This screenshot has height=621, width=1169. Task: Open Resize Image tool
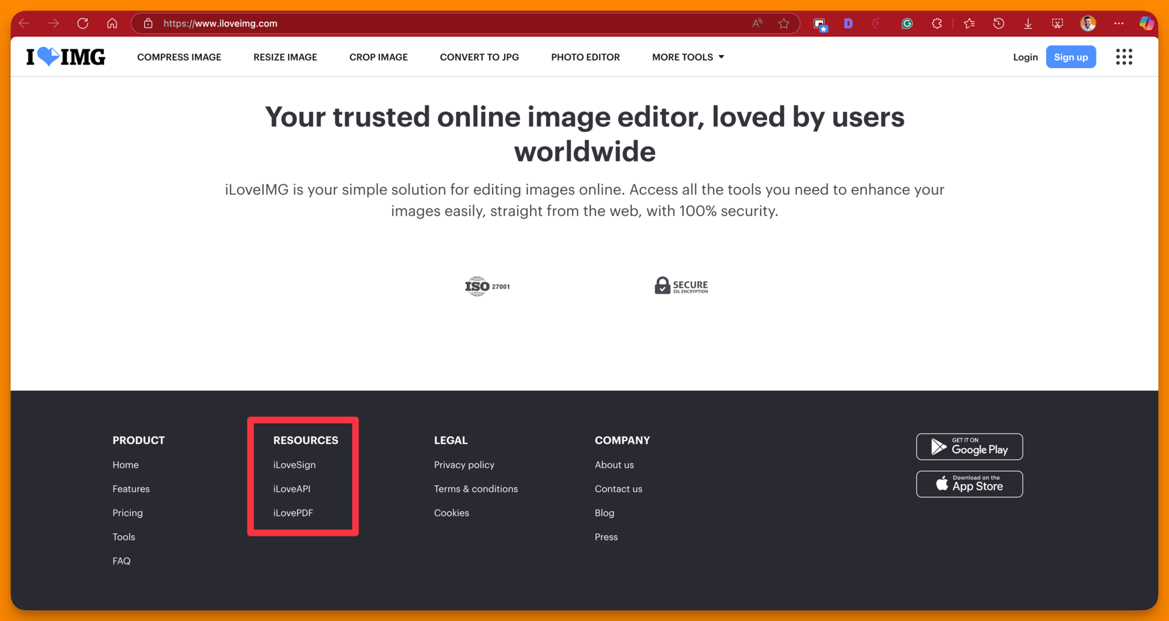[x=285, y=57]
